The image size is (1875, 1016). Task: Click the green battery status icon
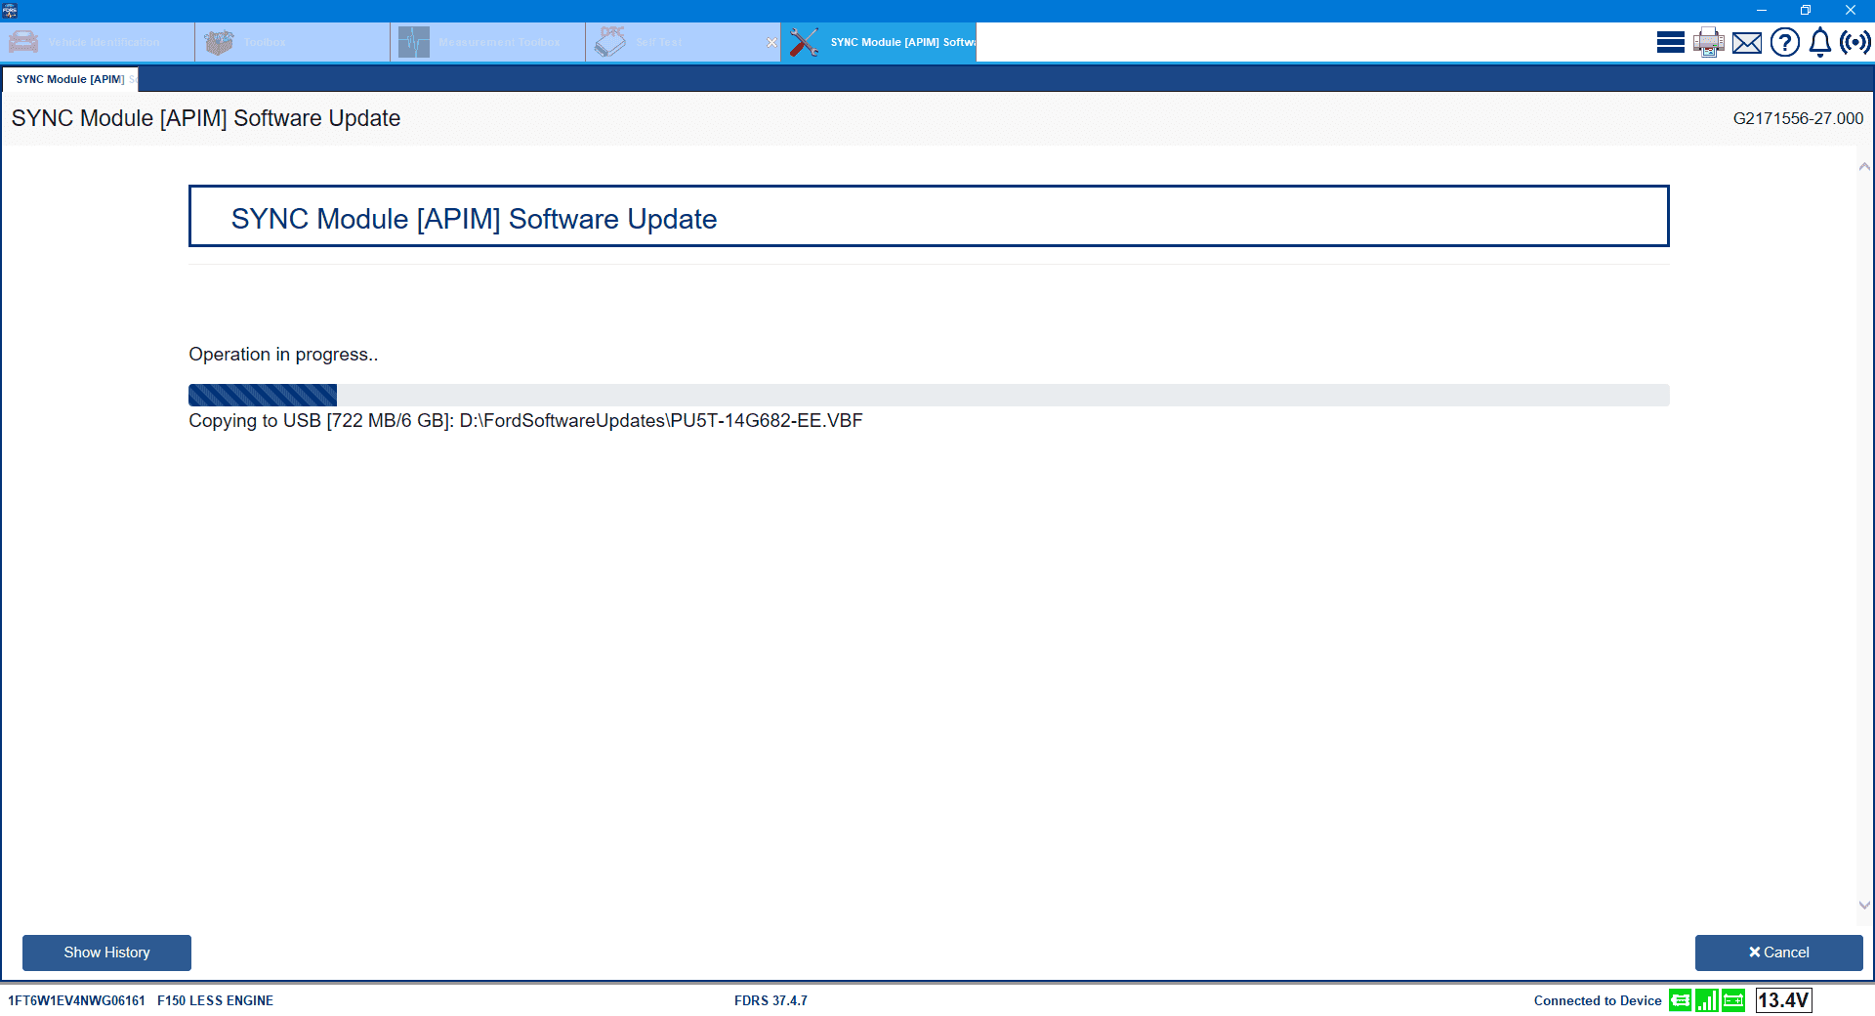[1733, 1000]
